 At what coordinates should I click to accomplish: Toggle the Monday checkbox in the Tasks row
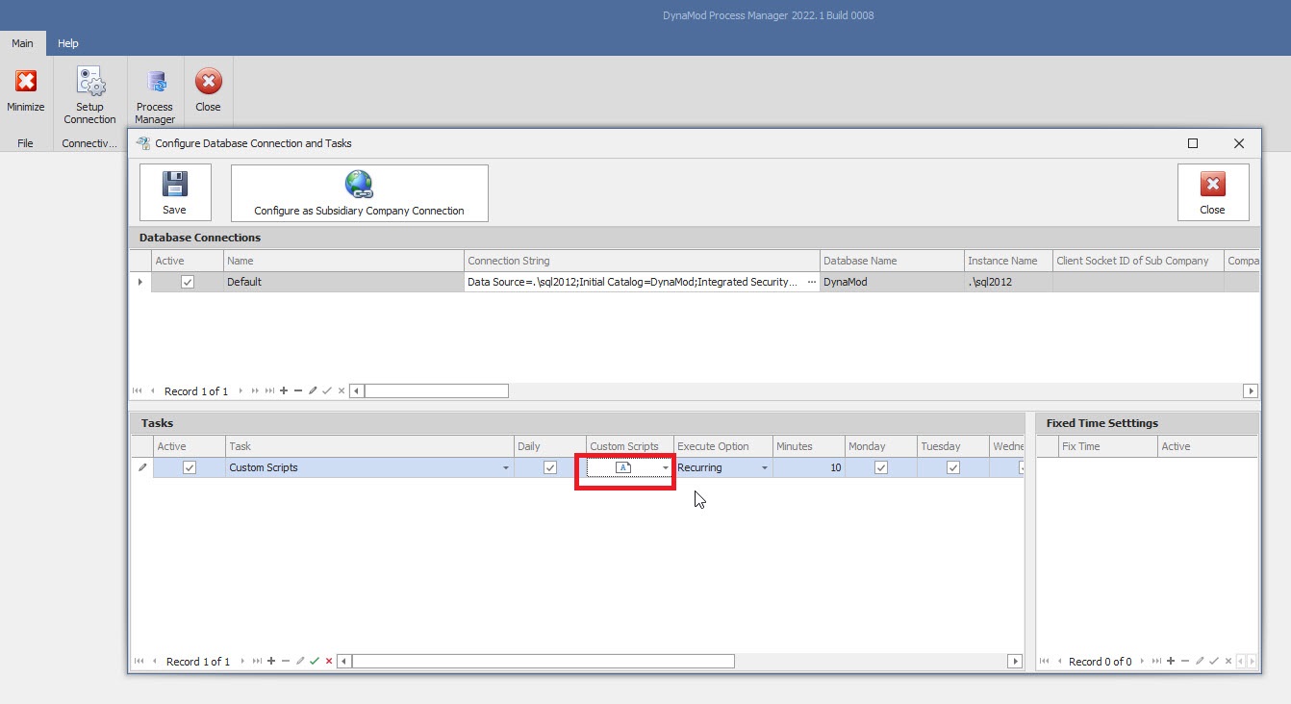pyautogui.click(x=880, y=467)
